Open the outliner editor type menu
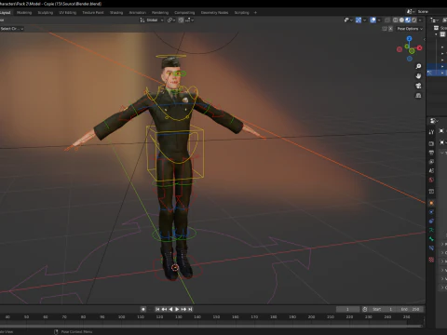The image size is (447, 335). 434,20
